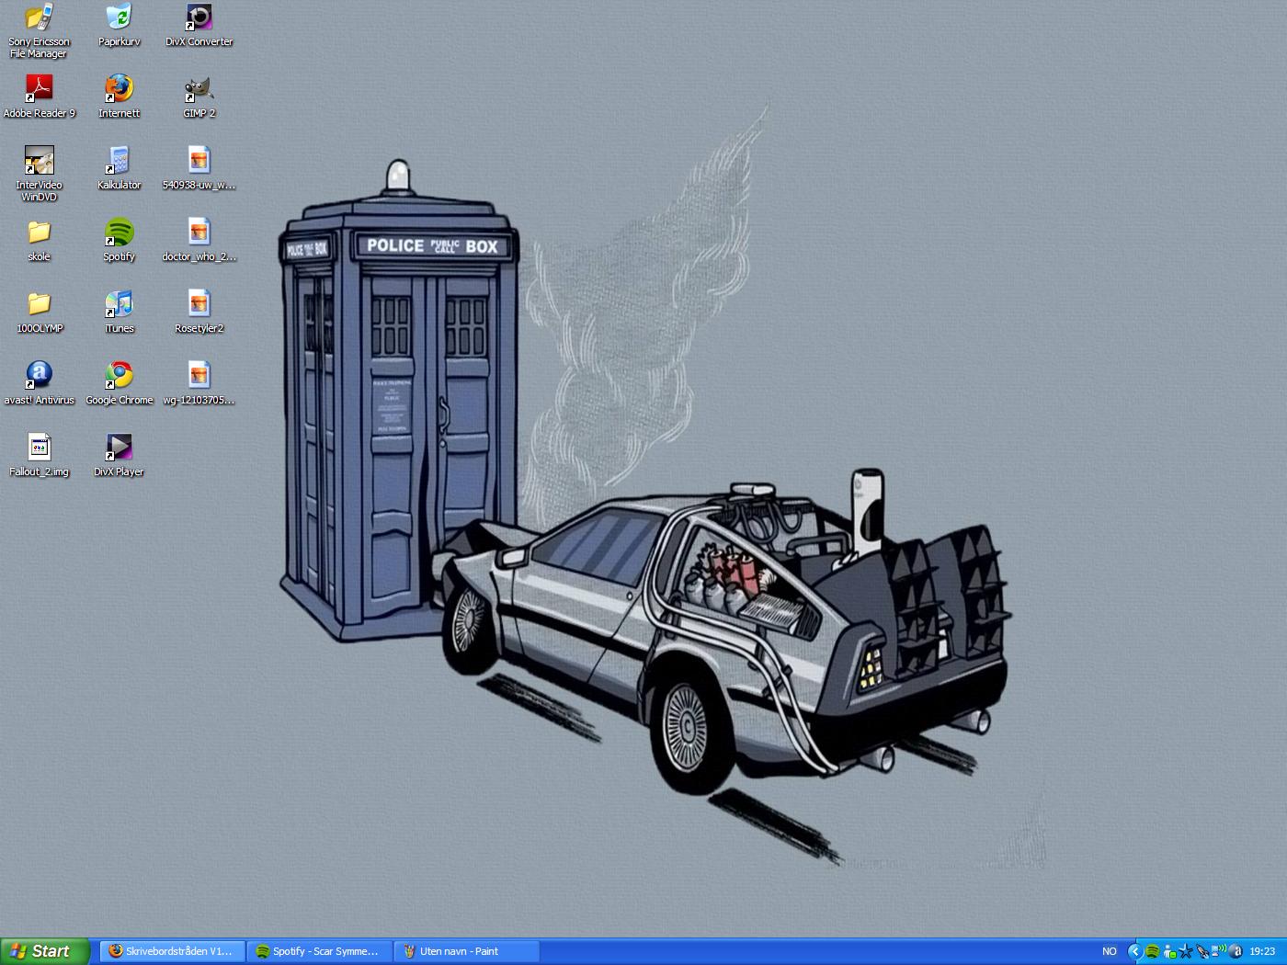Screen dimensions: 1287x965
Task: Launch the Internett Firefox shortcut
Action: point(119,97)
